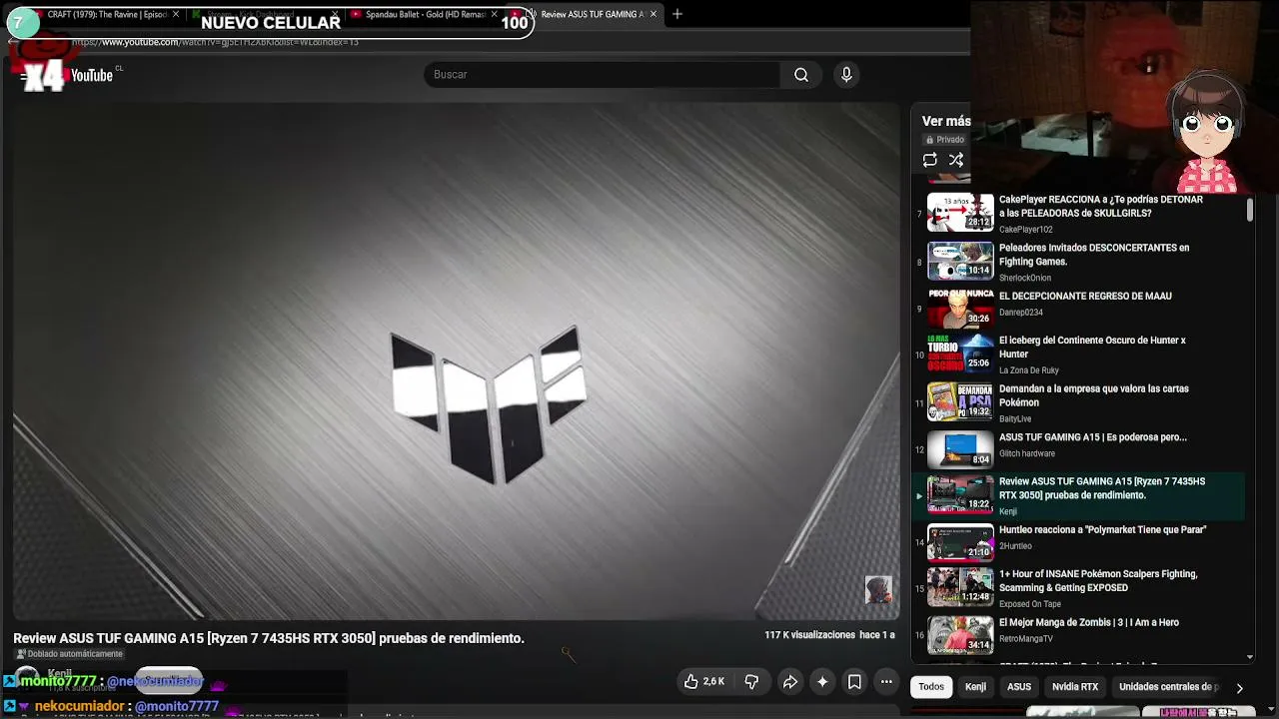Viewport: 1279px width, 719px height.
Task: Click the YouTube logo
Action: pos(92,75)
